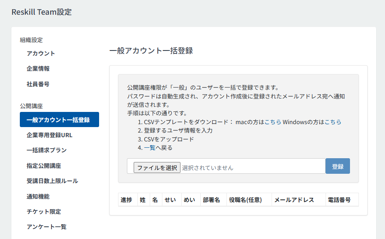Open the 通知機能 settings
The image size is (385, 239).
pos(38,197)
